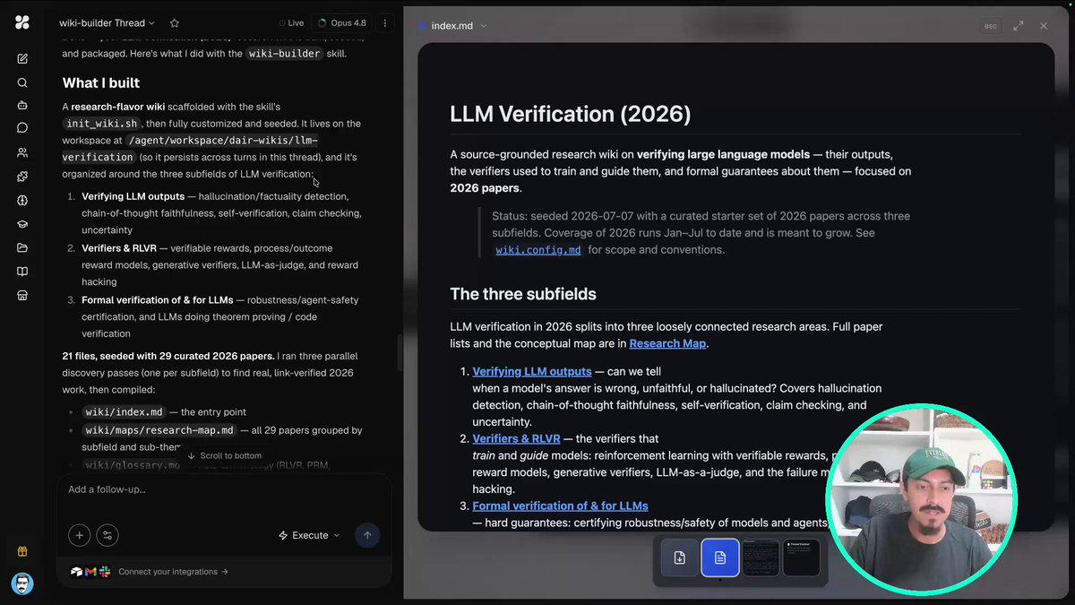The height and width of the screenshot is (605, 1075).
Task: Click the What I built heading
Action: click(101, 82)
